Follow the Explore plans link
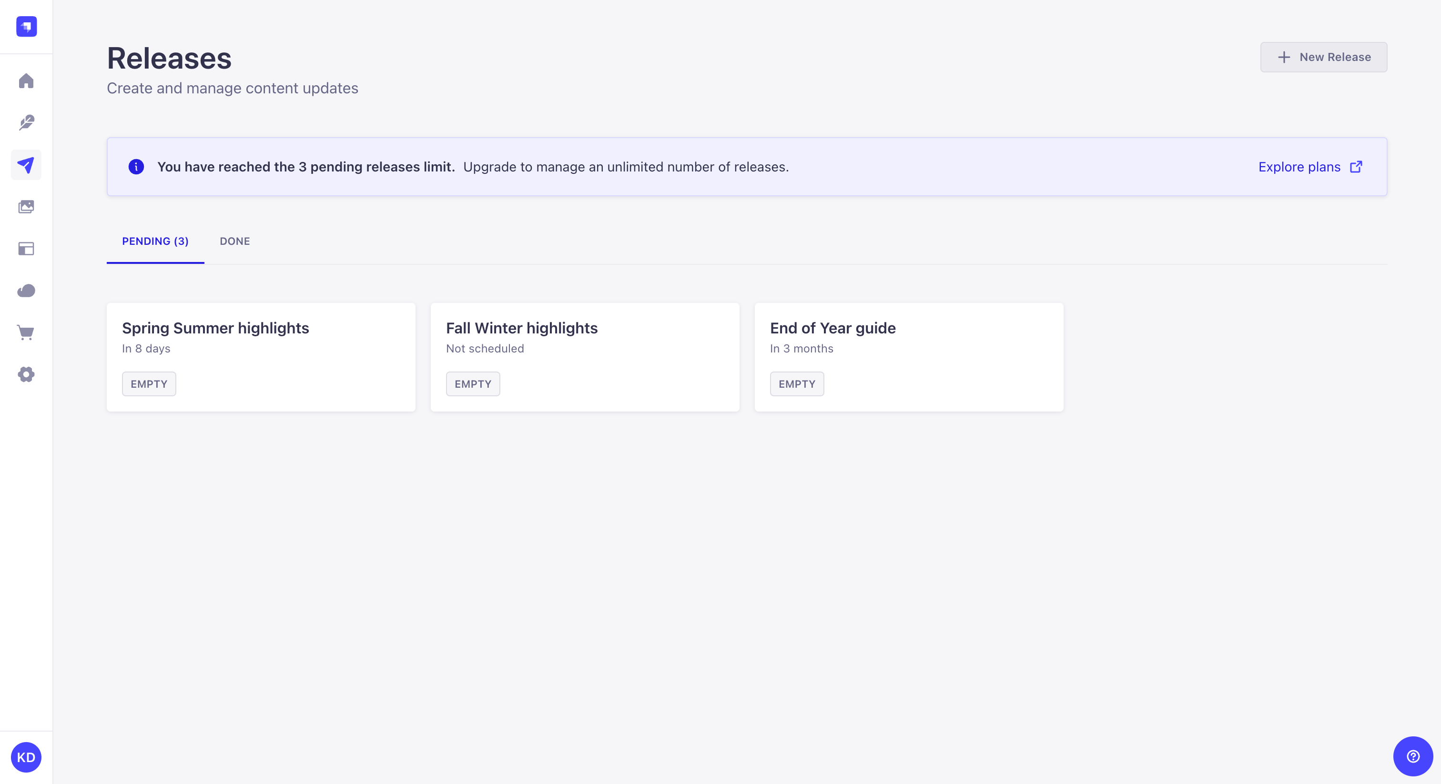The height and width of the screenshot is (784, 1441). click(x=1299, y=167)
